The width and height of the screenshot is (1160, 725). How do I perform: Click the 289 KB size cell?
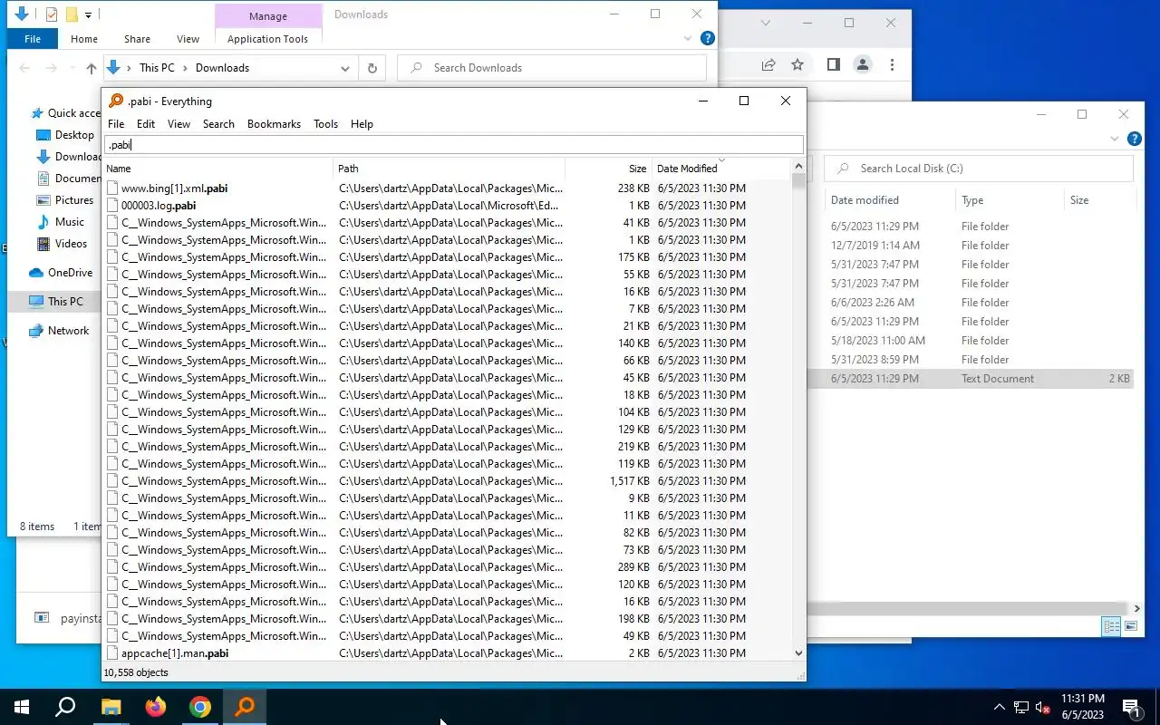point(633,567)
